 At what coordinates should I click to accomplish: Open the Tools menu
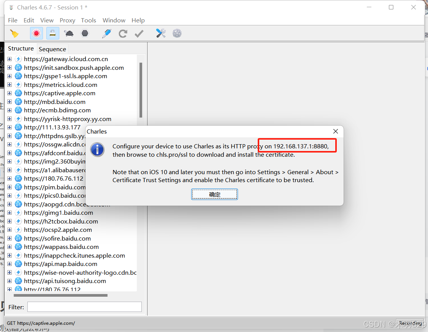pyautogui.click(x=89, y=20)
